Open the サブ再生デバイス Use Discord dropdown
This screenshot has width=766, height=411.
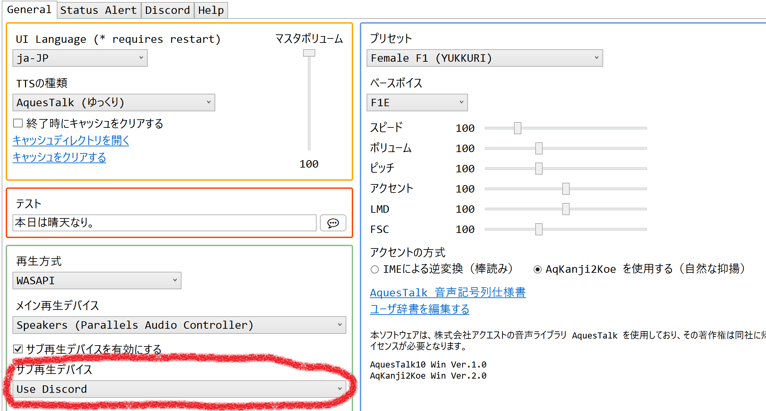click(x=179, y=389)
